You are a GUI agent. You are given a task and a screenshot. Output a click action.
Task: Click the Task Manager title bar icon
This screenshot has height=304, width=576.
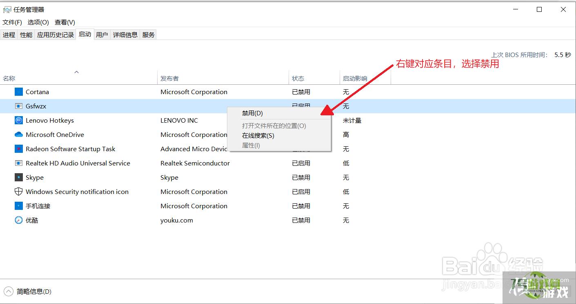7,9
